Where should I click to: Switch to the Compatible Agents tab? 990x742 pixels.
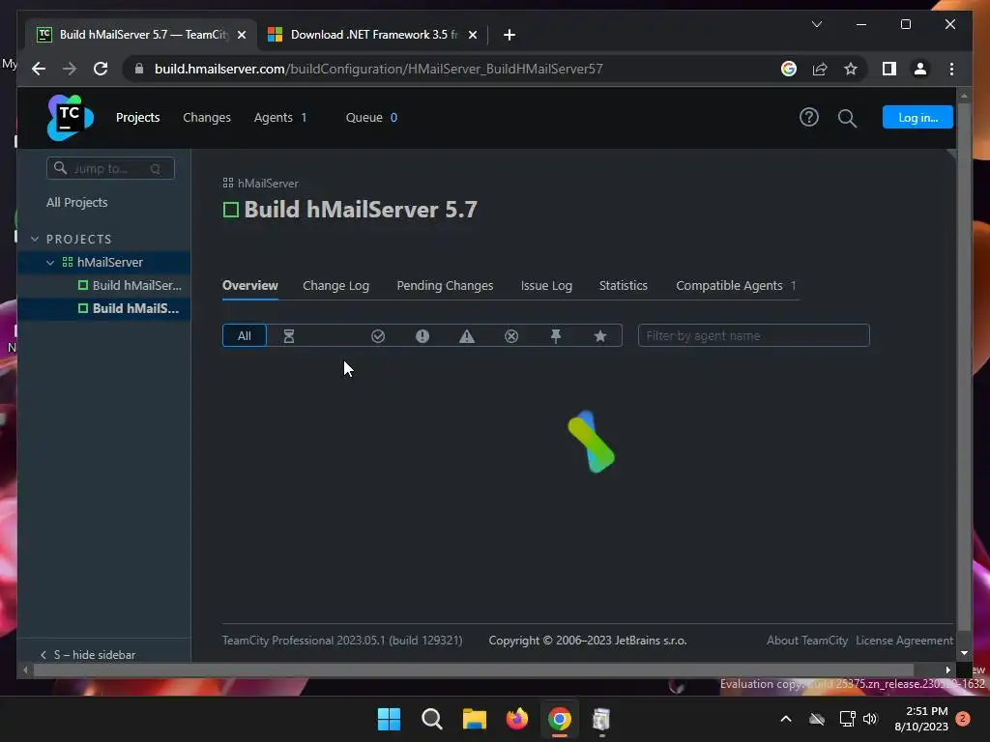(736, 286)
